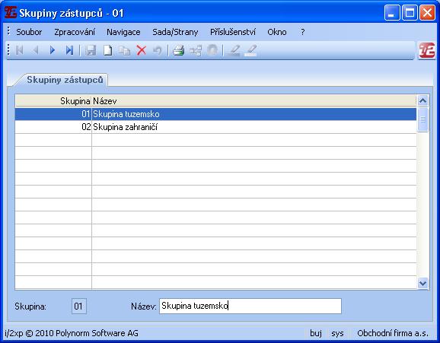Select the Skupiny zástupců tab
Viewport: 440px width, 343px height.
click(x=65, y=80)
